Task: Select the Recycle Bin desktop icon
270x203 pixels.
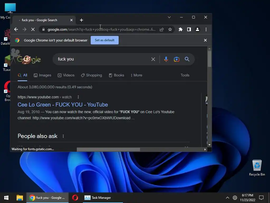Action: [x=257, y=168]
